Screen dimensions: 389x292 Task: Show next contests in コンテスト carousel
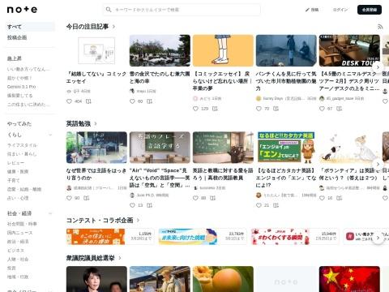click(378, 238)
